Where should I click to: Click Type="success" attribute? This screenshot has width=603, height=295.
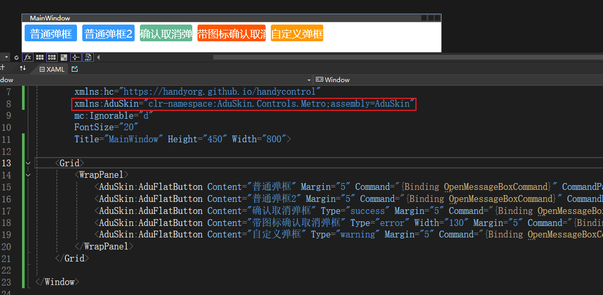click(355, 210)
